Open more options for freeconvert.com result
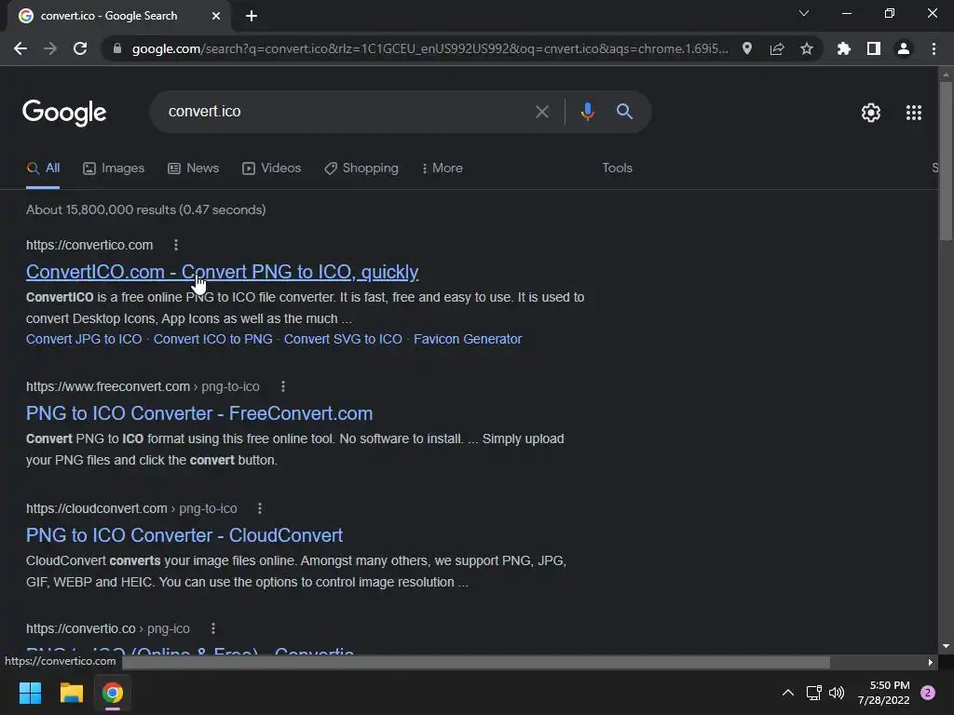Screen dimensions: 954x715 point(283,386)
